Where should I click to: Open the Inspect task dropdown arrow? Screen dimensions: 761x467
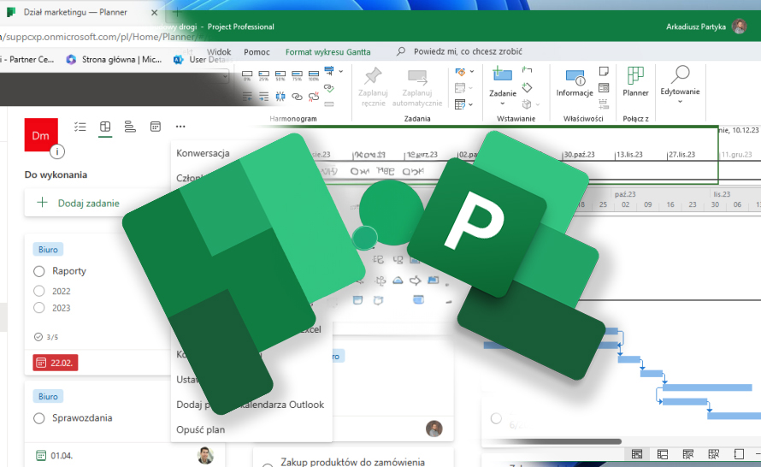click(x=472, y=72)
